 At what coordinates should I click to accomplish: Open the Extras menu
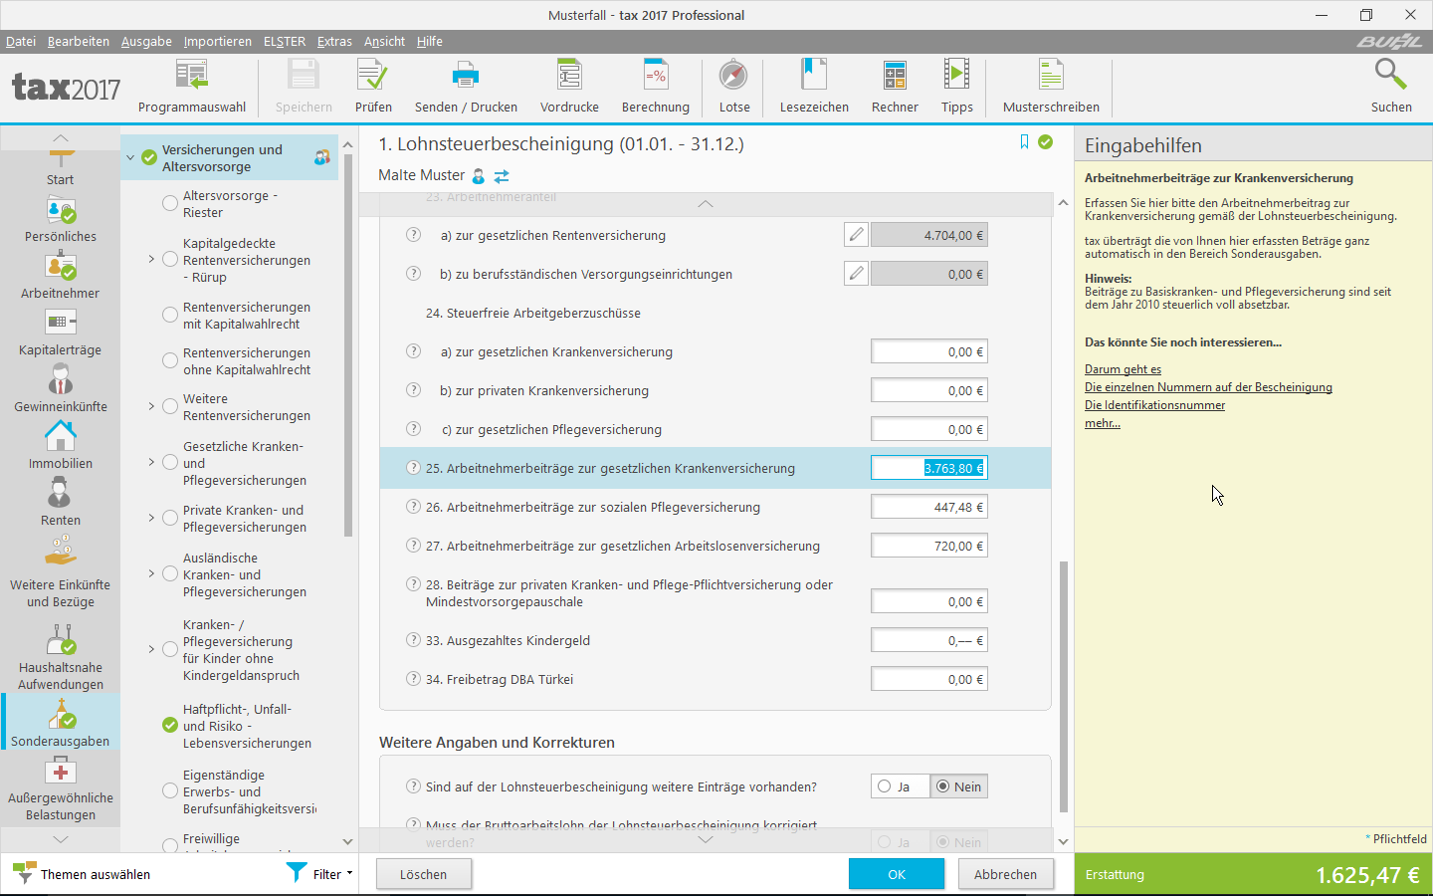coord(334,41)
